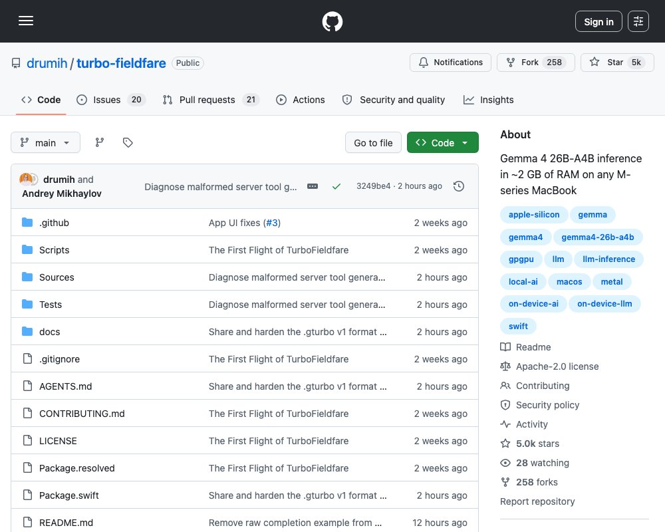
Task: Select the gemma4-26b-a4b topic tag
Action: [598, 237]
